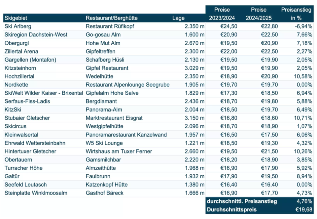
Task: Select the 4,76% average increase cell
Action: [304, 201]
